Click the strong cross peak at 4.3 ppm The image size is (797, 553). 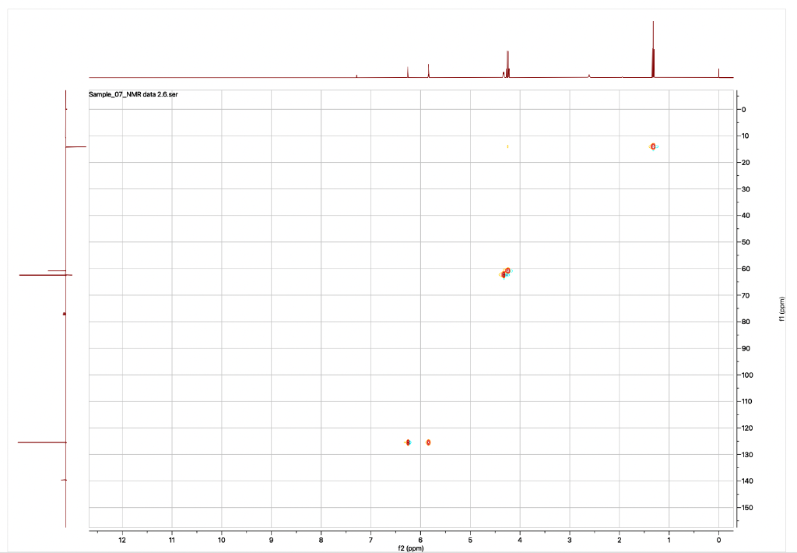pos(504,273)
